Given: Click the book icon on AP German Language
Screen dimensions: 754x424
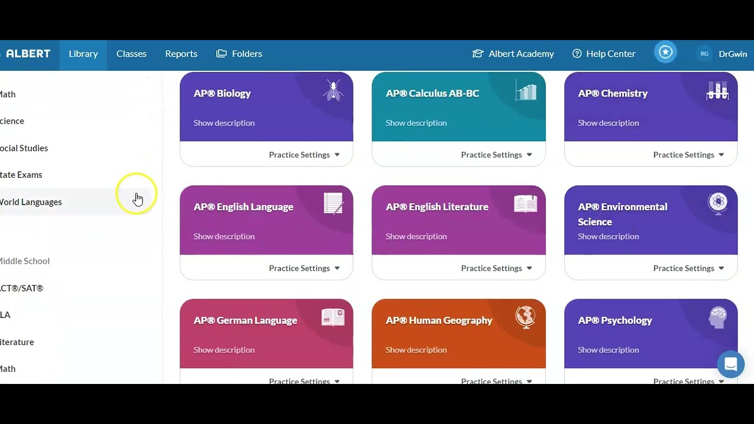Looking at the screenshot, I should pyautogui.click(x=333, y=317).
